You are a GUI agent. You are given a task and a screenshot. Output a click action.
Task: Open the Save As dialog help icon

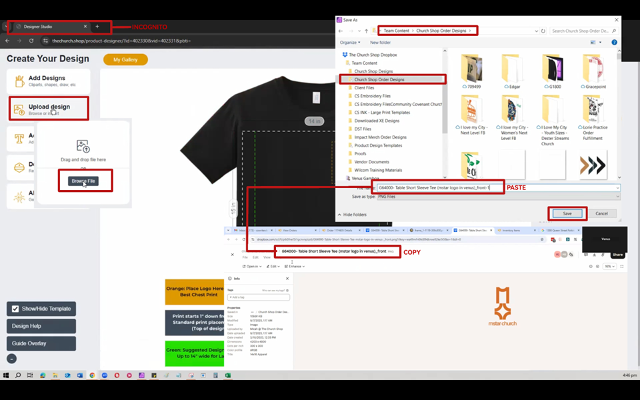pyautogui.click(x=614, y=42)
